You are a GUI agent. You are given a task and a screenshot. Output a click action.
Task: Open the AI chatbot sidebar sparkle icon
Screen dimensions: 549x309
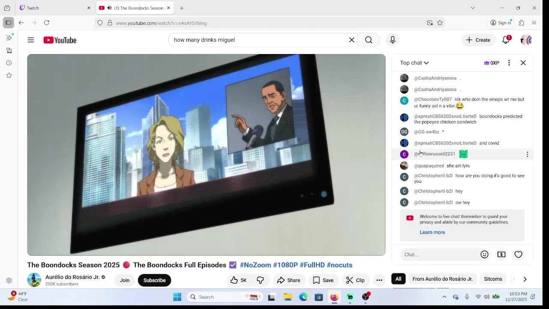(9, 38)
